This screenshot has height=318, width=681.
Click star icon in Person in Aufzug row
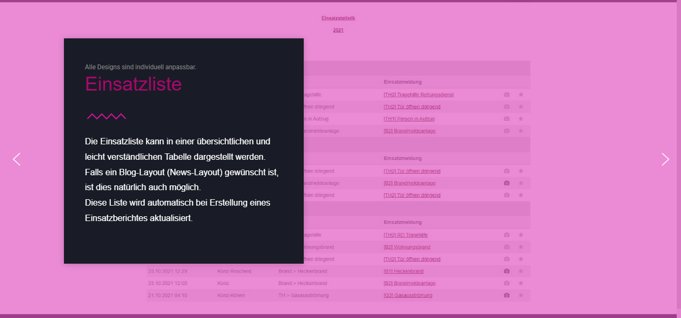[x=521, y=119]
